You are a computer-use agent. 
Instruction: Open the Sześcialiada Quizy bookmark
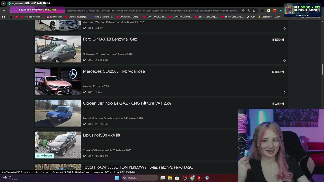pyautogui.click(x=270, y=17)
